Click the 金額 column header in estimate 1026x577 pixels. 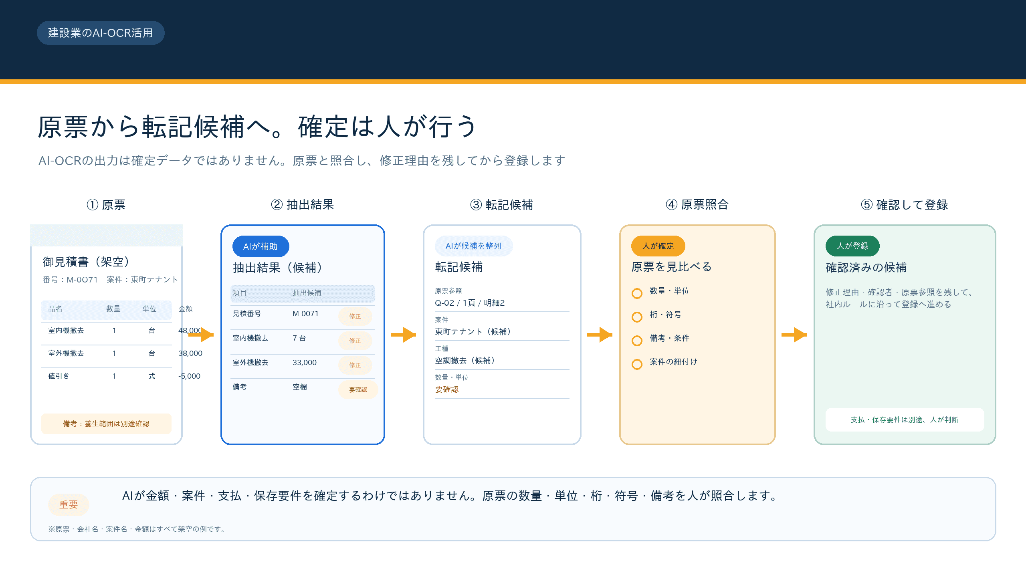coord(186,309)
